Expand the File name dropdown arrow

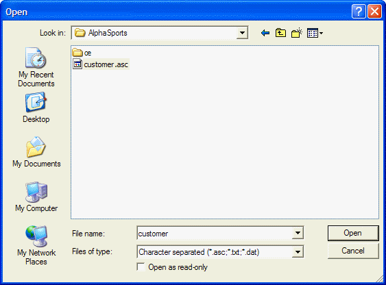[x=298, y=233]
